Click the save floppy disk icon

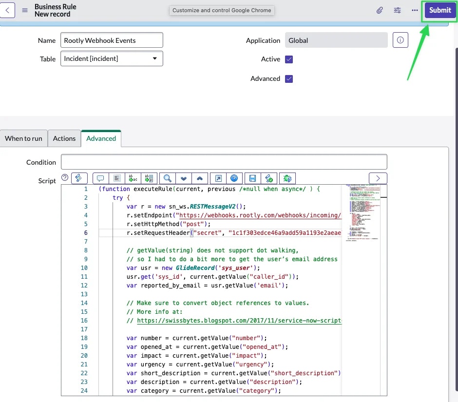253,178
